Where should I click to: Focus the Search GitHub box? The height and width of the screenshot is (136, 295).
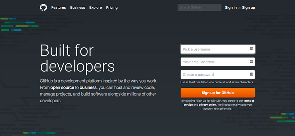click(x=199, y=7)
